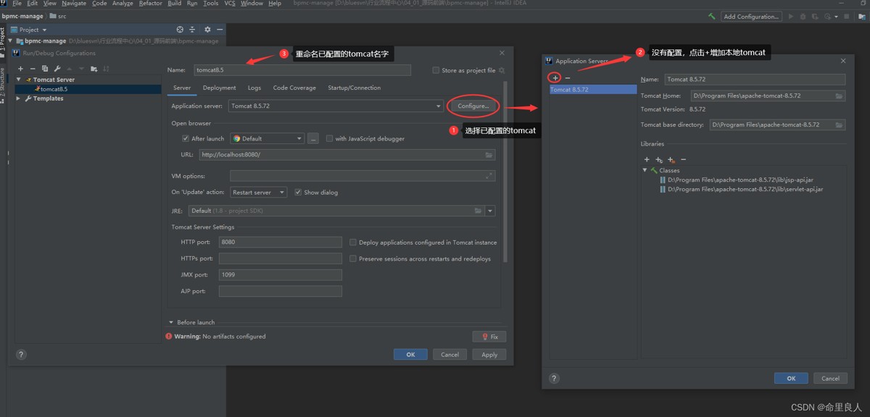This screenshot has width=870, height=417.
Task: Browse Tomcat Home folder icon
Action: (839, 96)
